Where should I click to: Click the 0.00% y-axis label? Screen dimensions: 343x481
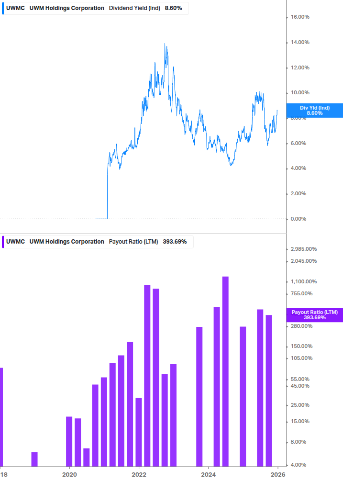click(x=298, y=219)
